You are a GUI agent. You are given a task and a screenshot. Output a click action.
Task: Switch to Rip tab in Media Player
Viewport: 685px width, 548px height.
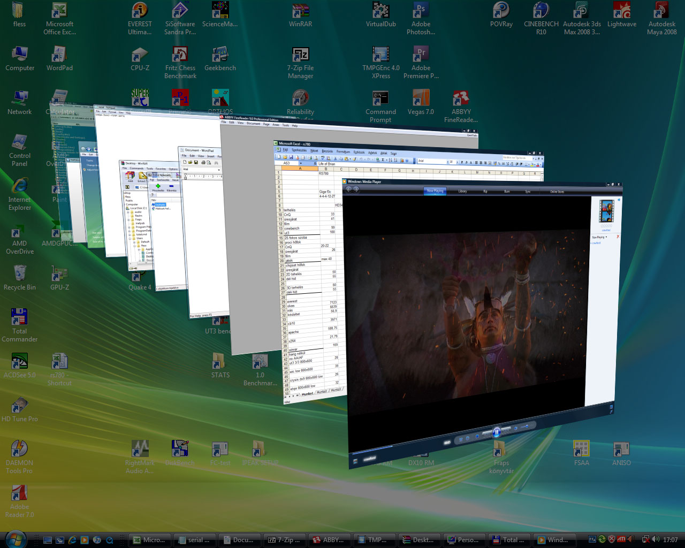485,191
